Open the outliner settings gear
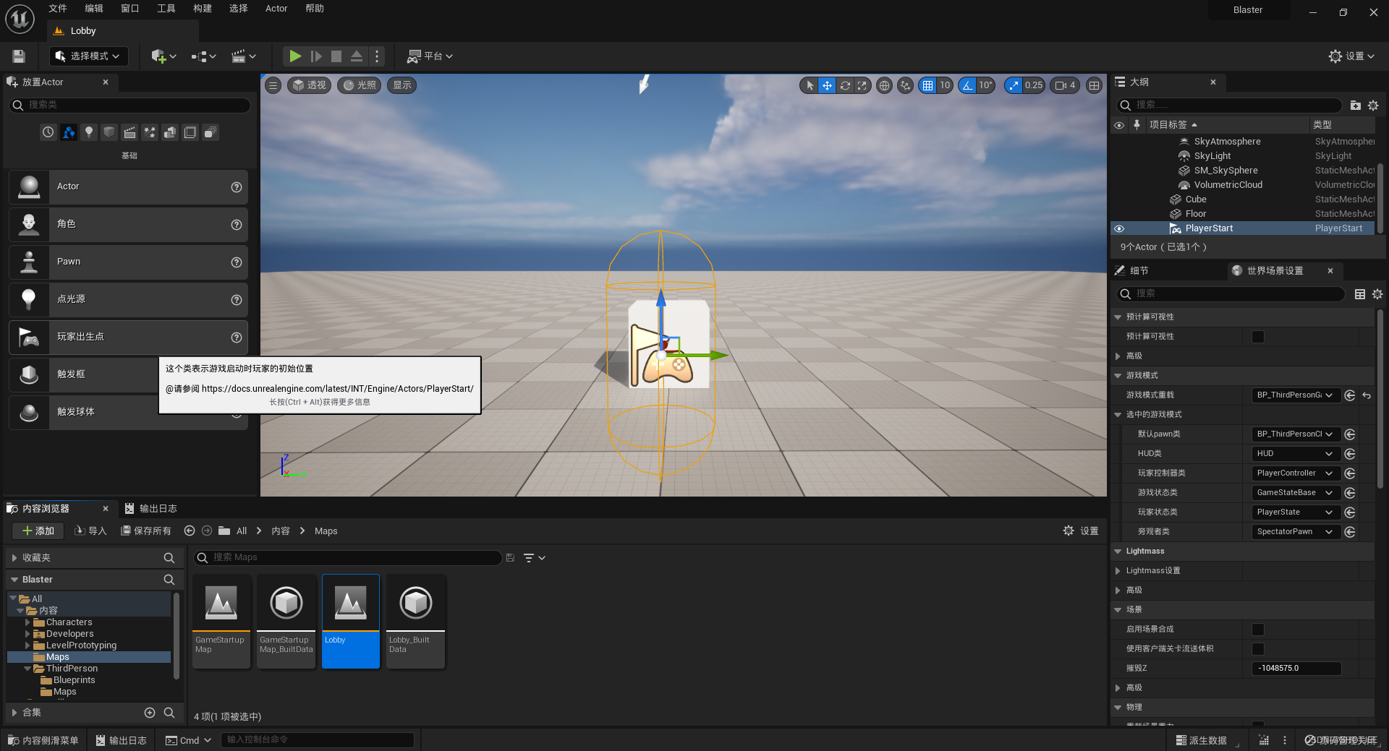 point(1373,106)
